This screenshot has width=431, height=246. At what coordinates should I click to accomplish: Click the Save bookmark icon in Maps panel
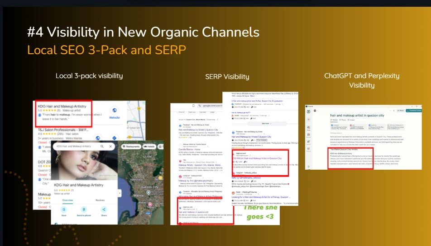point(64,209)
